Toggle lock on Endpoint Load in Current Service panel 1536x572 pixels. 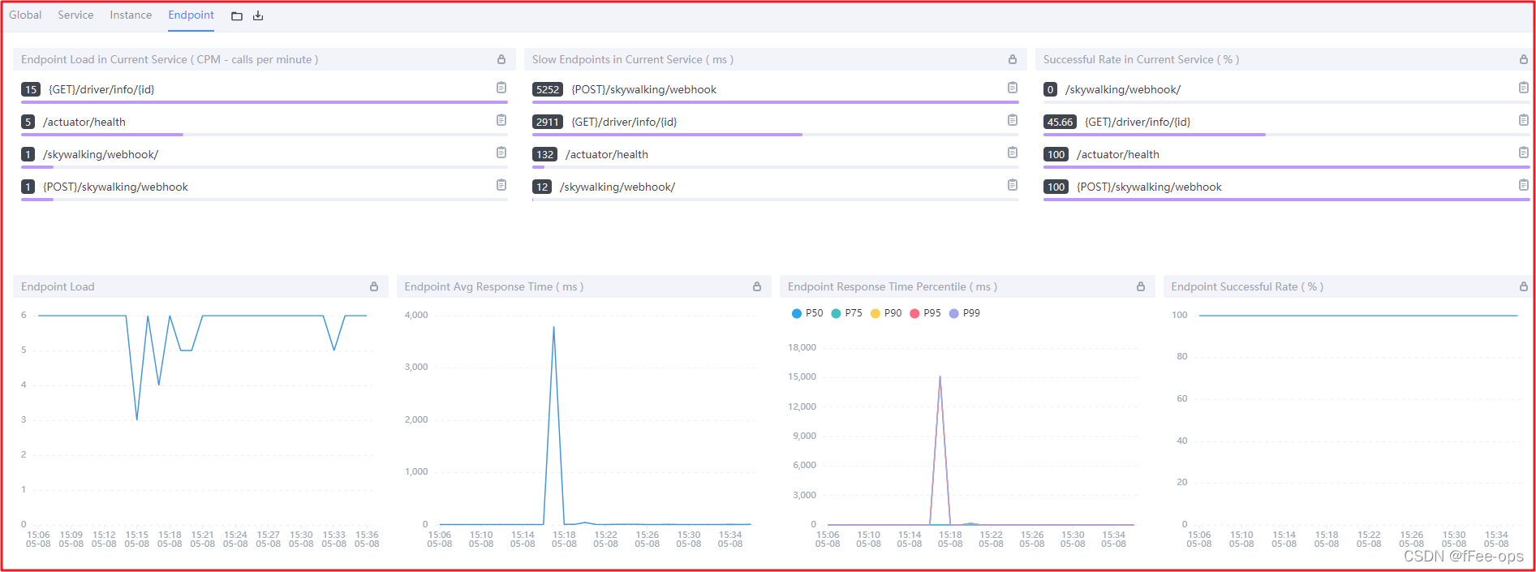(501, 59)
